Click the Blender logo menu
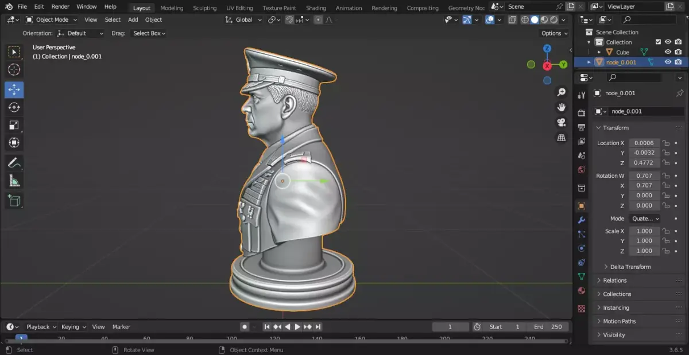Viewport: 689px width, 355px height. tap(9, 6)
